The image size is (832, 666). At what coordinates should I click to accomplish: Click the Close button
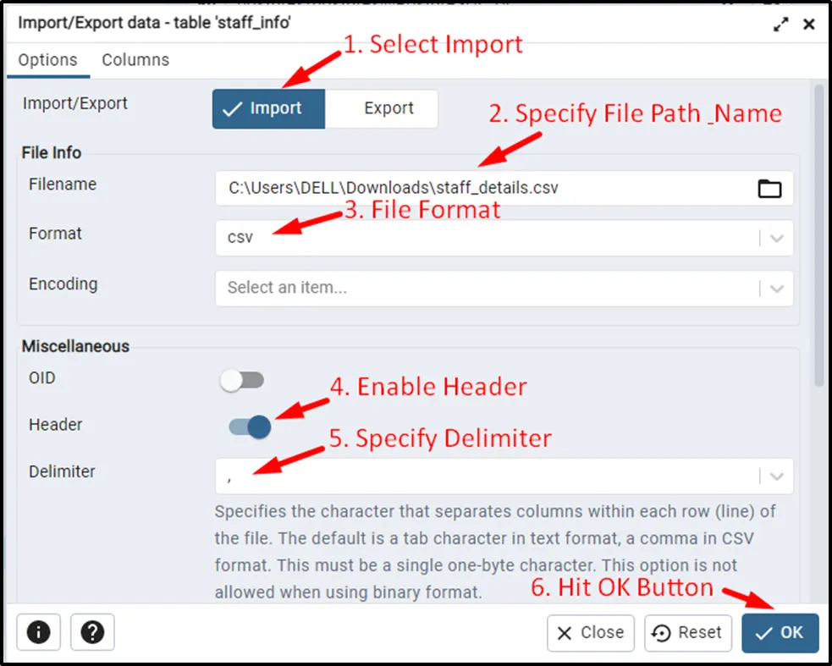coord(592,633)
